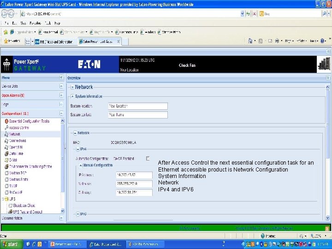This screenshot has height=249, width=332.
Task: Click the Favorites star button
Action: 12,41
